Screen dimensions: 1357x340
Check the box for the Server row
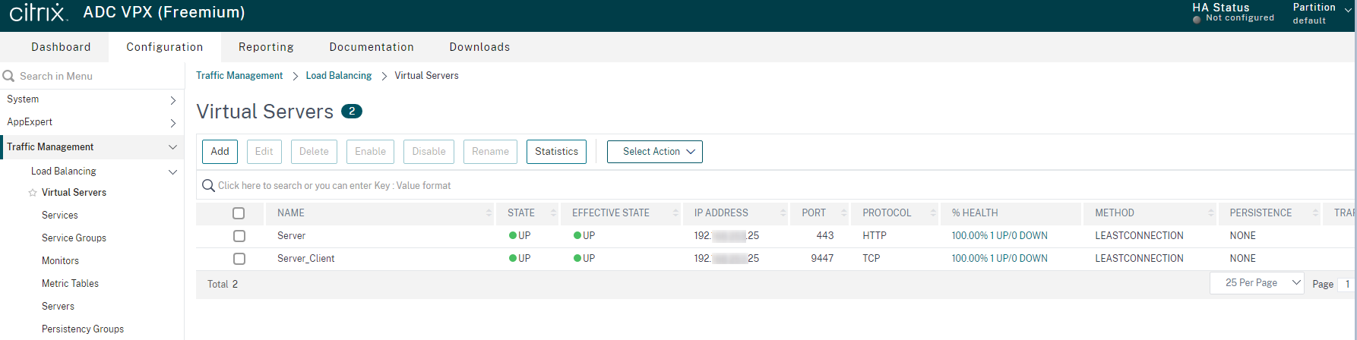pyautogui.click(x=239, y=236)
